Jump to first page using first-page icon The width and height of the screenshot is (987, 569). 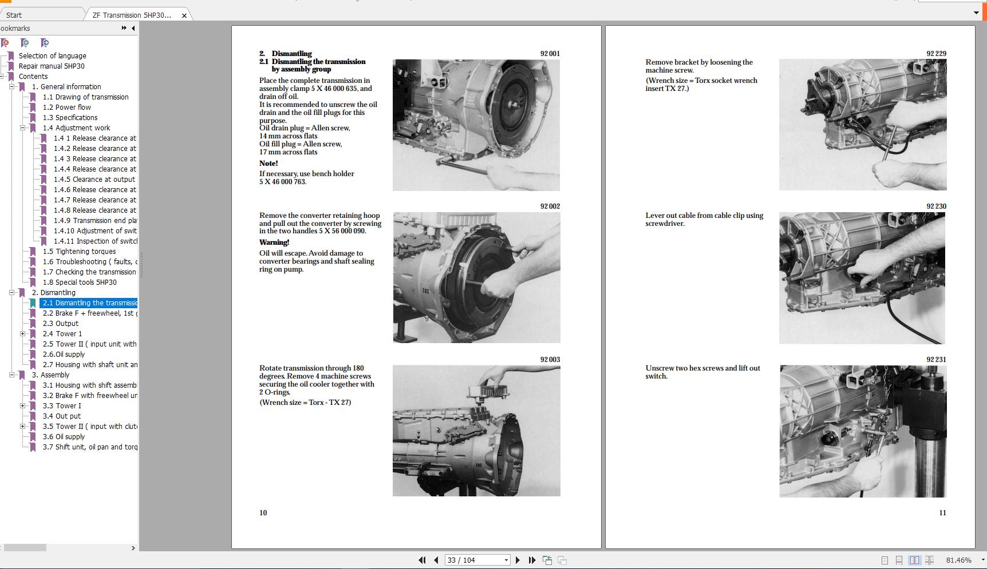click(423, 560)
